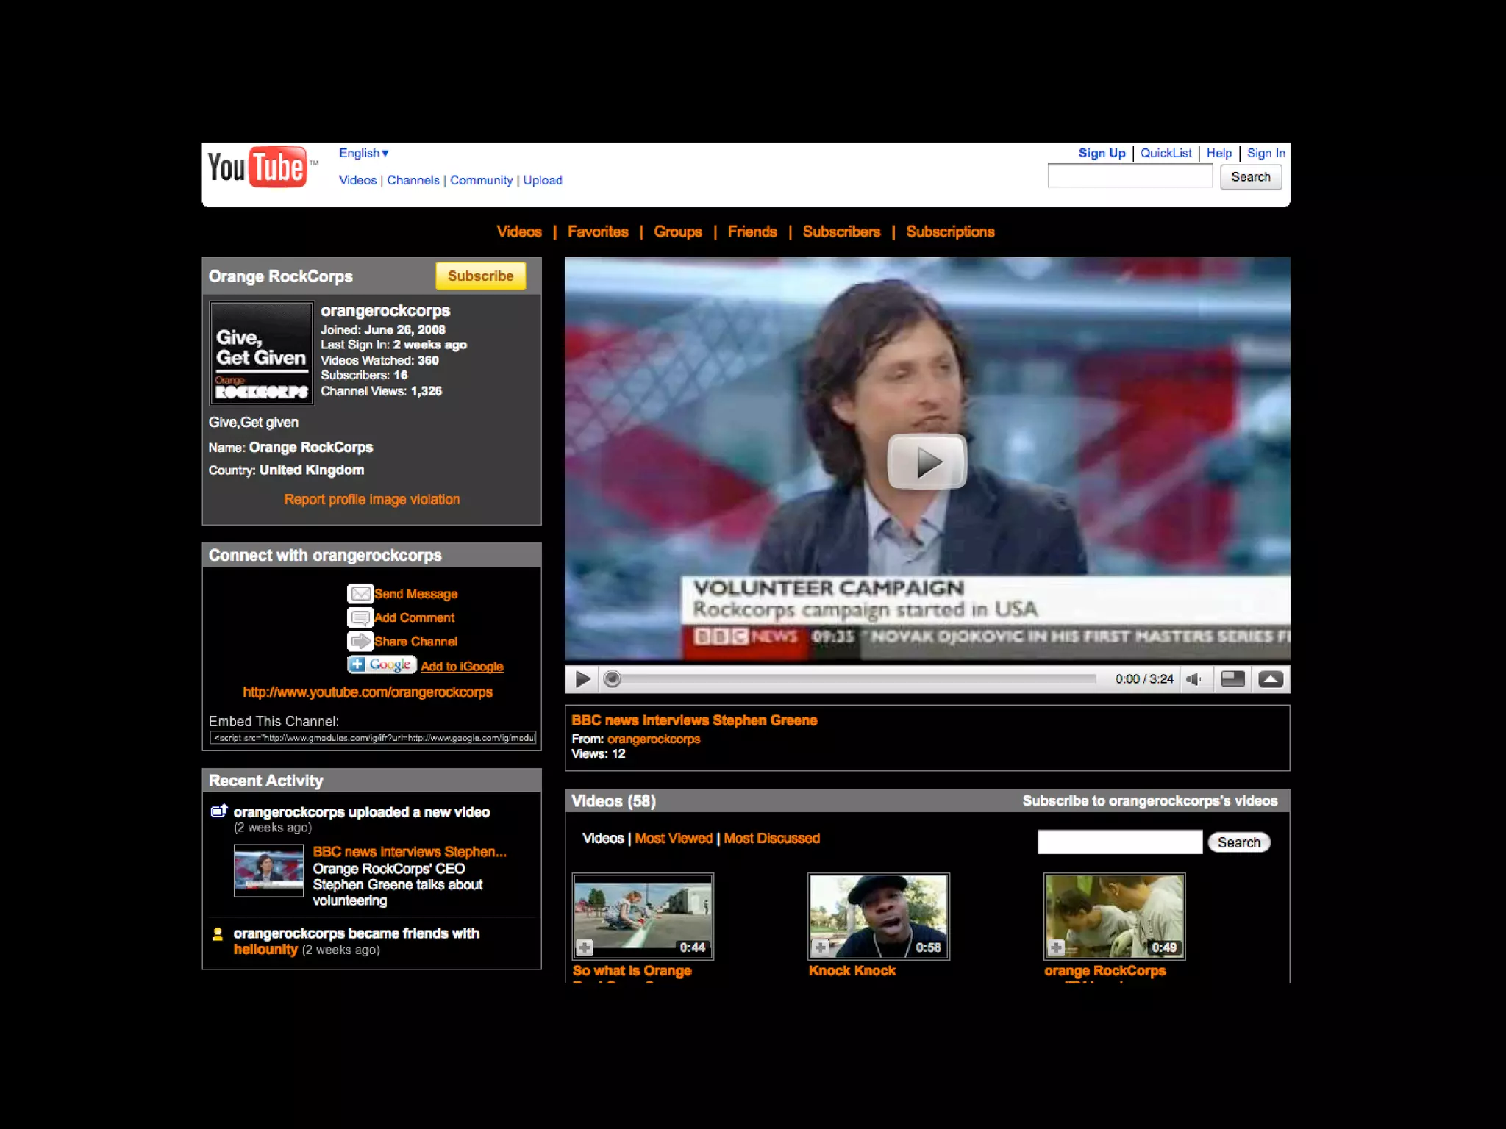Open the Favorites channel tab

pyautogui.click(x=598, y=232)
